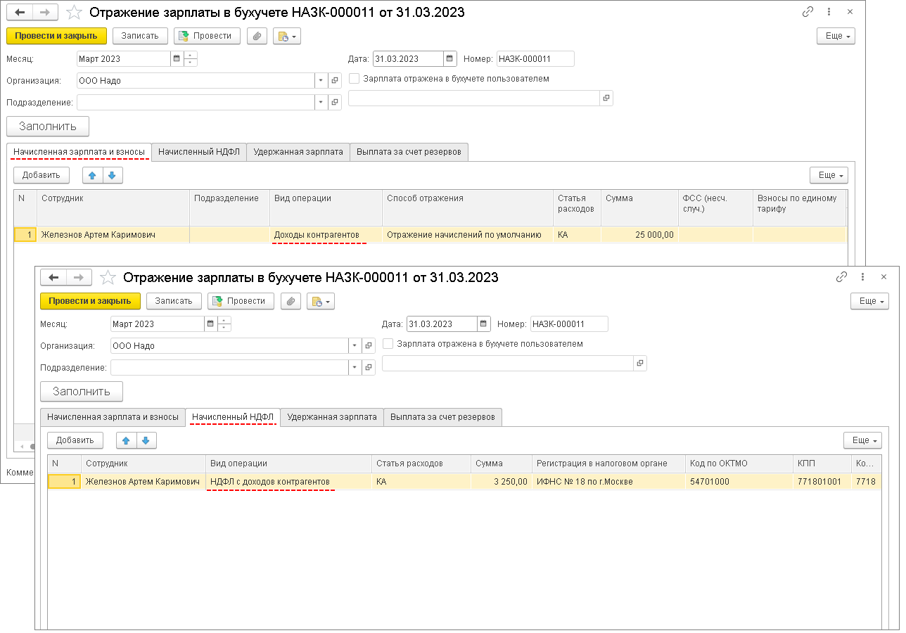Open the Организация record in the front window
906x633 pixels.
(369, 346)
